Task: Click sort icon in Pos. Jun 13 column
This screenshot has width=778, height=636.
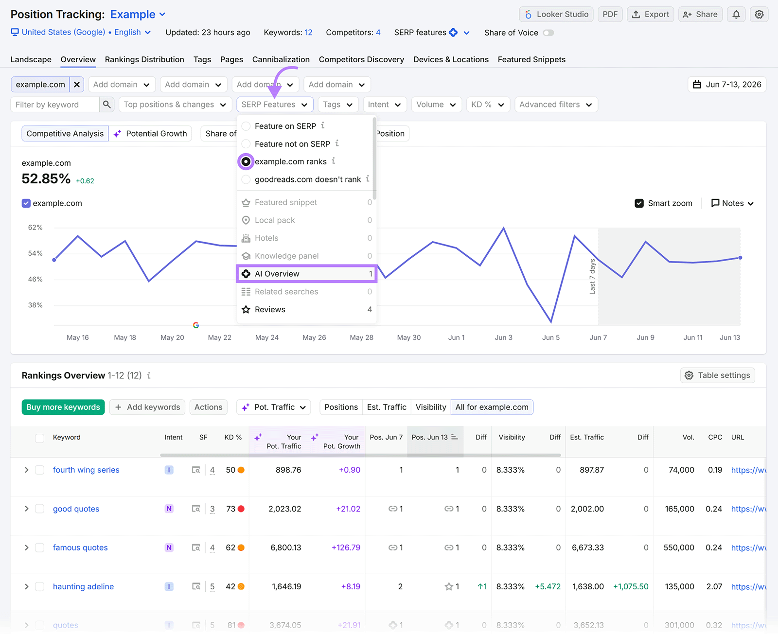Action: click(x=455, y=437)
